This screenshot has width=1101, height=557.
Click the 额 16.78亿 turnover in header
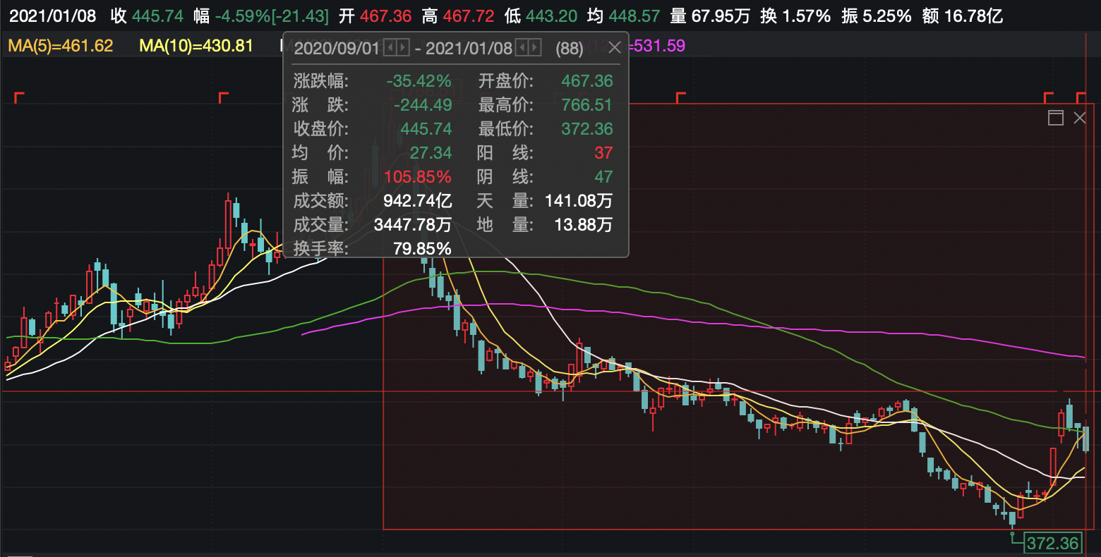tap(962, 16)
